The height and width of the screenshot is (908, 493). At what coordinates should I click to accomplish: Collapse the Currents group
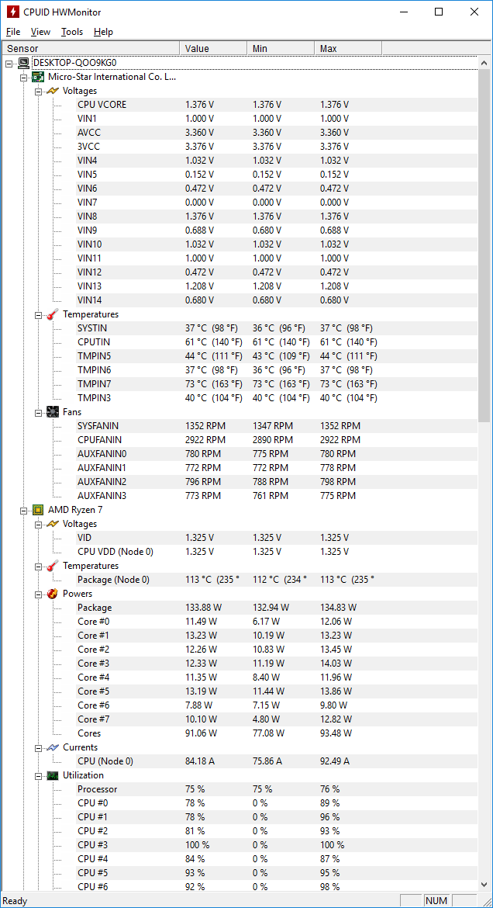pos(38,747)
